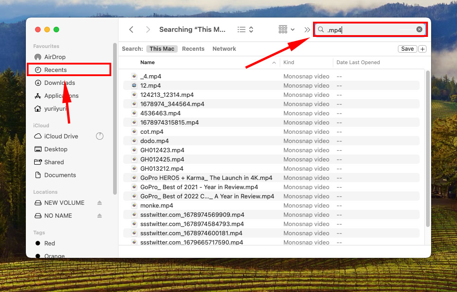The height and width of the screenshot is (292, 457).
Task: Clear the search field with the x icon
Action: (x=419, y=29)
